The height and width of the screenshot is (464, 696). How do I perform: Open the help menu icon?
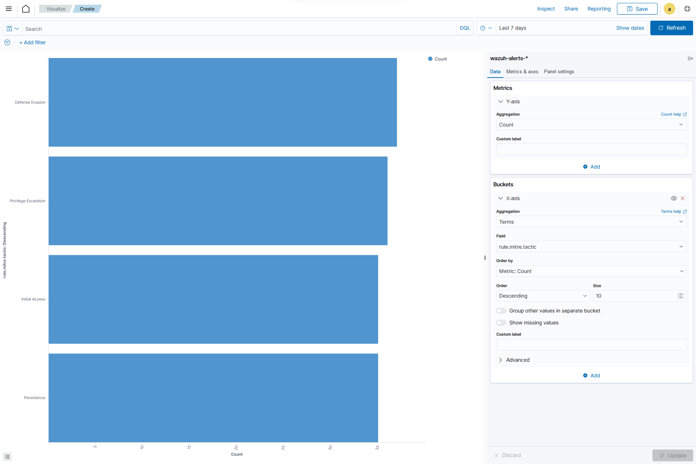[x=687, y=9]
